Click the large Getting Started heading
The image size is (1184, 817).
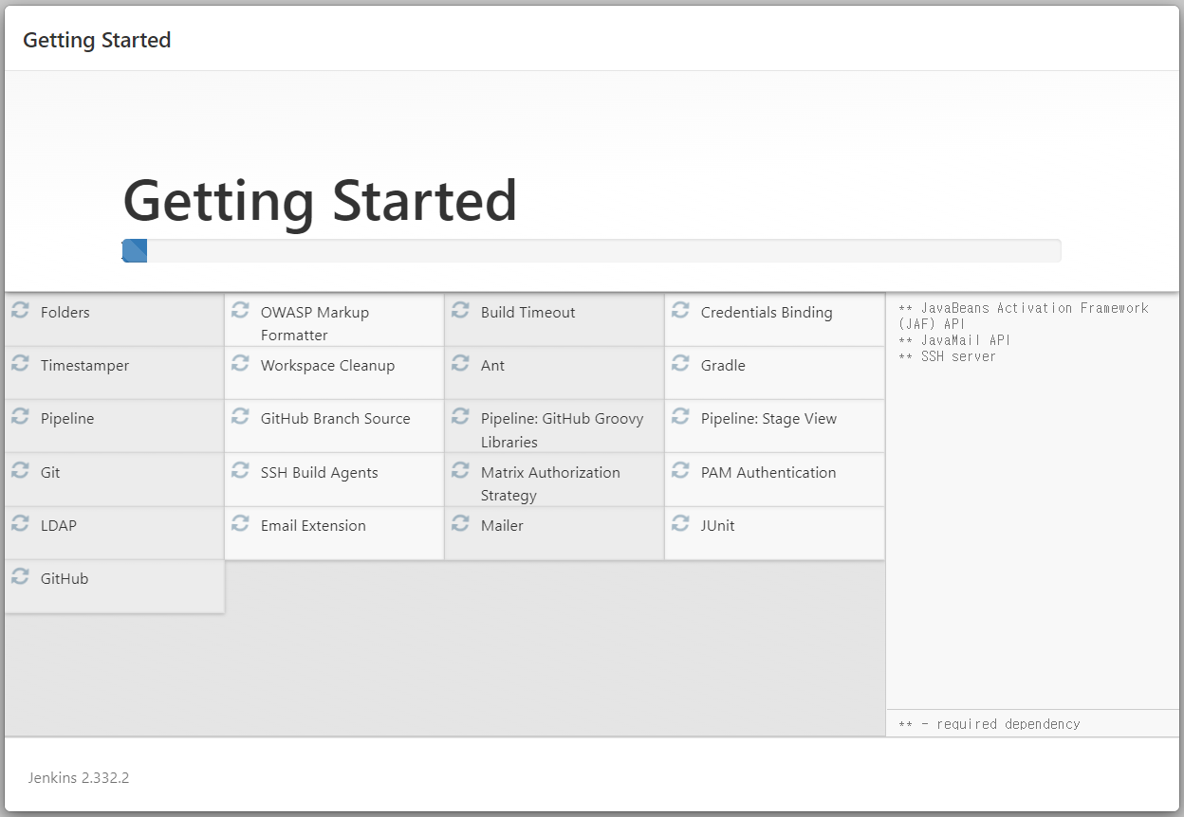point(320,201)
